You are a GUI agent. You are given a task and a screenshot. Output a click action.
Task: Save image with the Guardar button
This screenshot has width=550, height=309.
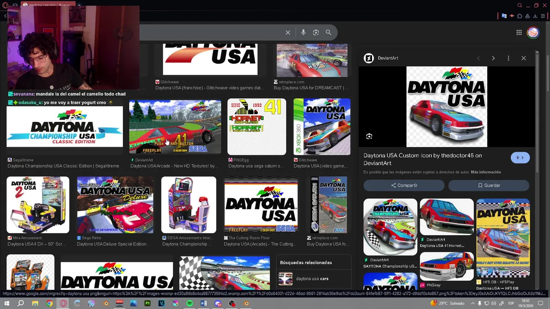click(489, 185)
